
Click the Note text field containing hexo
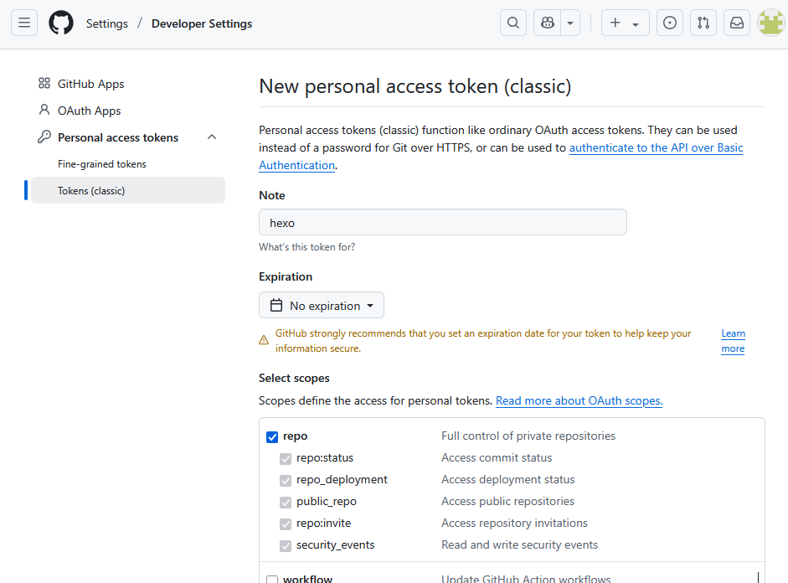pos(442,223)
